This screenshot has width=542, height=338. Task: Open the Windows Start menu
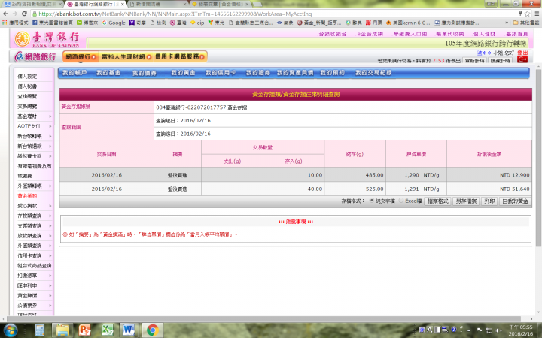12,329
